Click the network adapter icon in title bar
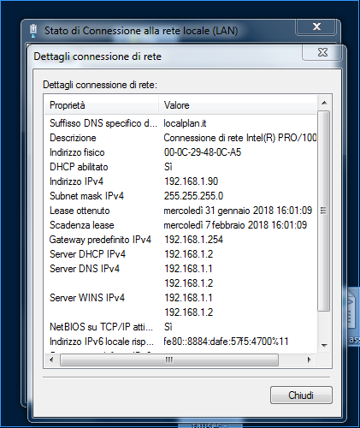The image size is (360, 428). tap(33, 31)
